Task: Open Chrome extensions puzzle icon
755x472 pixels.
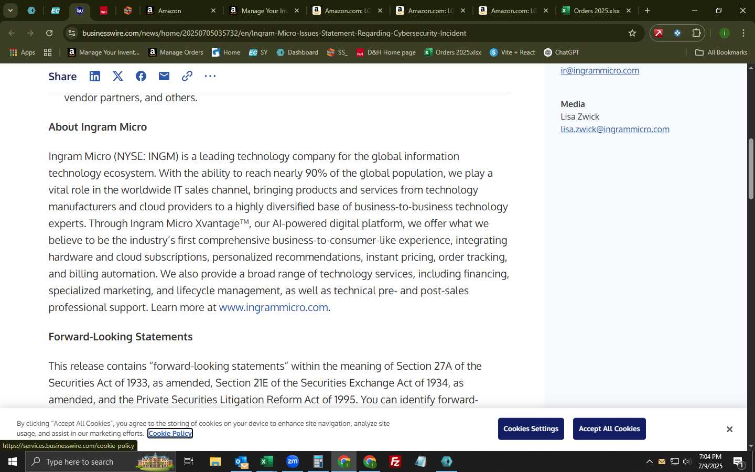Action: tap(696, 33)
